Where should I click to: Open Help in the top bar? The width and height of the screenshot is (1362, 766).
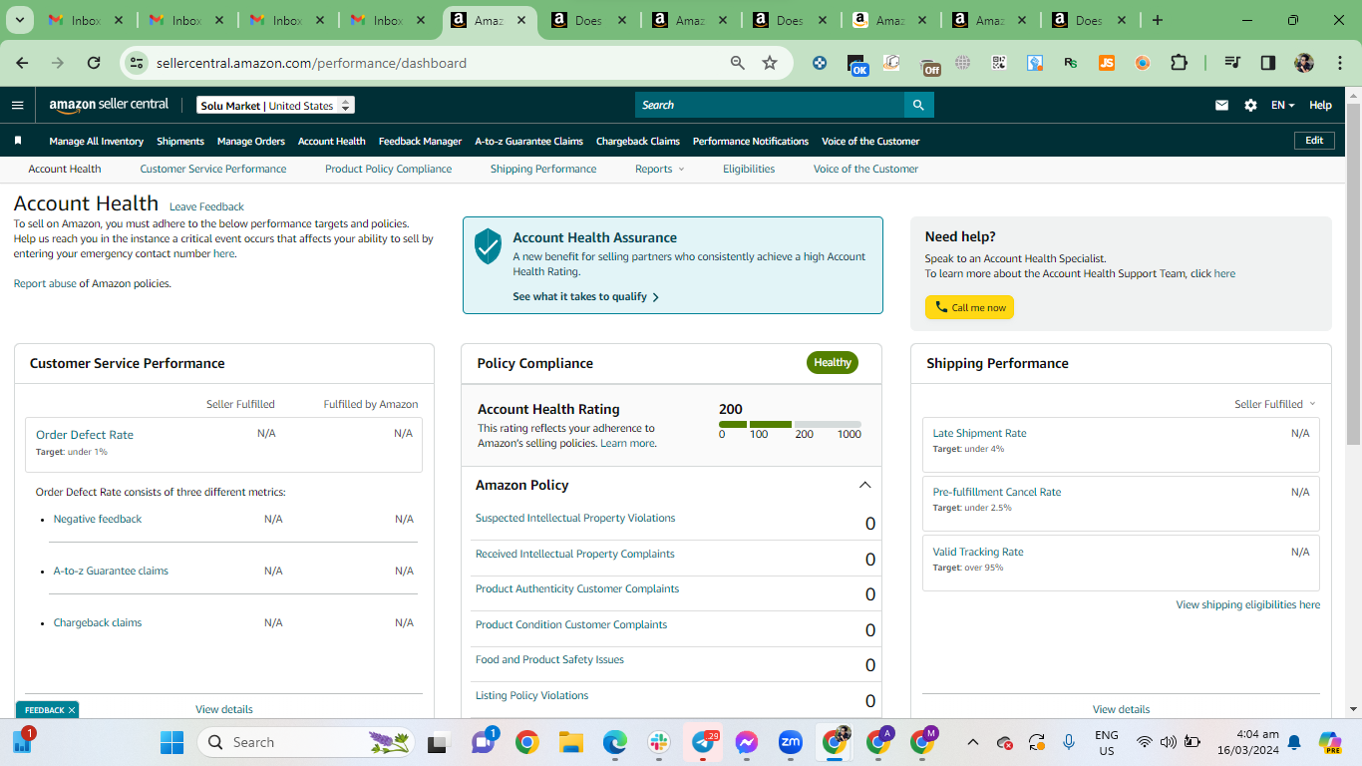tap(1320, 105)
